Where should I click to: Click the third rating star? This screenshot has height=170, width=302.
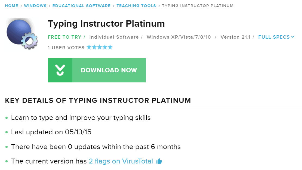pos(100,47)
